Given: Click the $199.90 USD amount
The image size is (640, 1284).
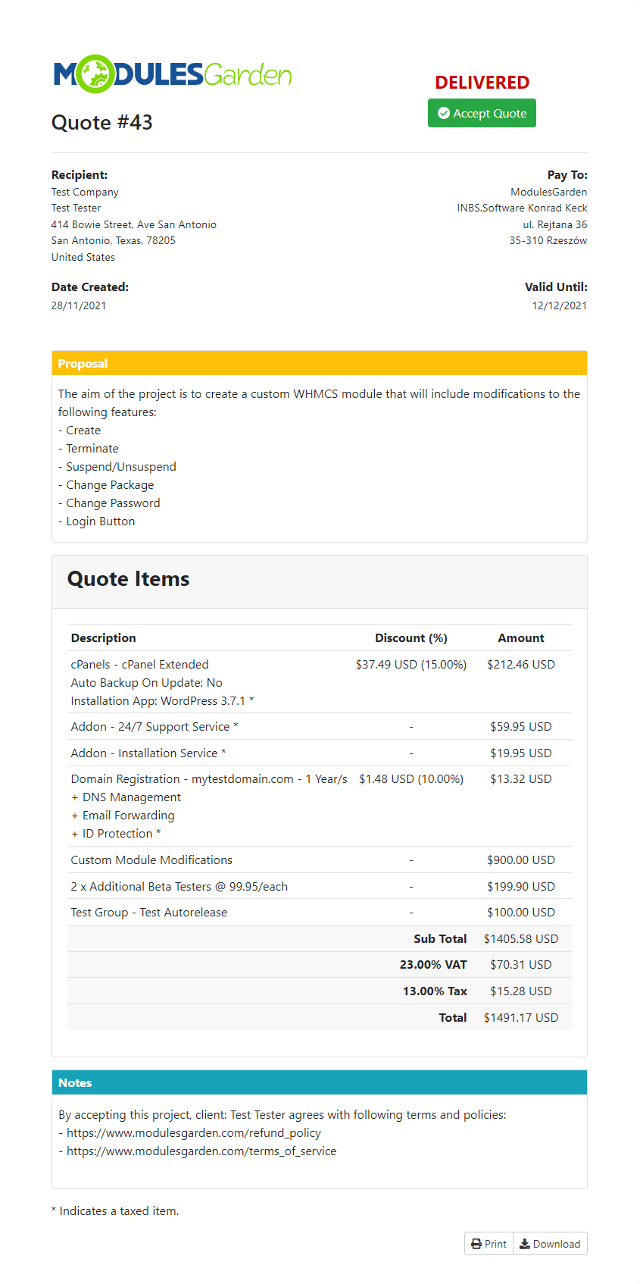Looking at the screenshot, I should pos(521,886).
